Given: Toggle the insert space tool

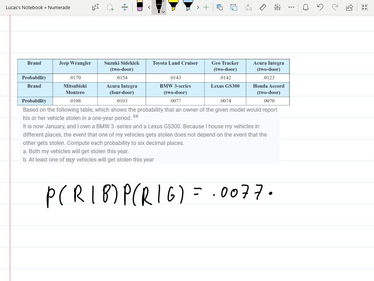Looking at the screenshot, I should coord(125,7).
